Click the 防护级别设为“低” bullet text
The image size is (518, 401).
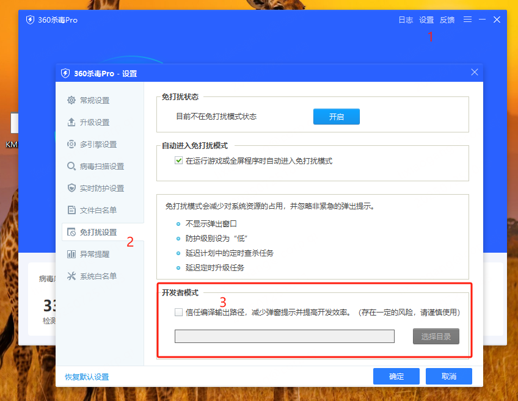217,238
